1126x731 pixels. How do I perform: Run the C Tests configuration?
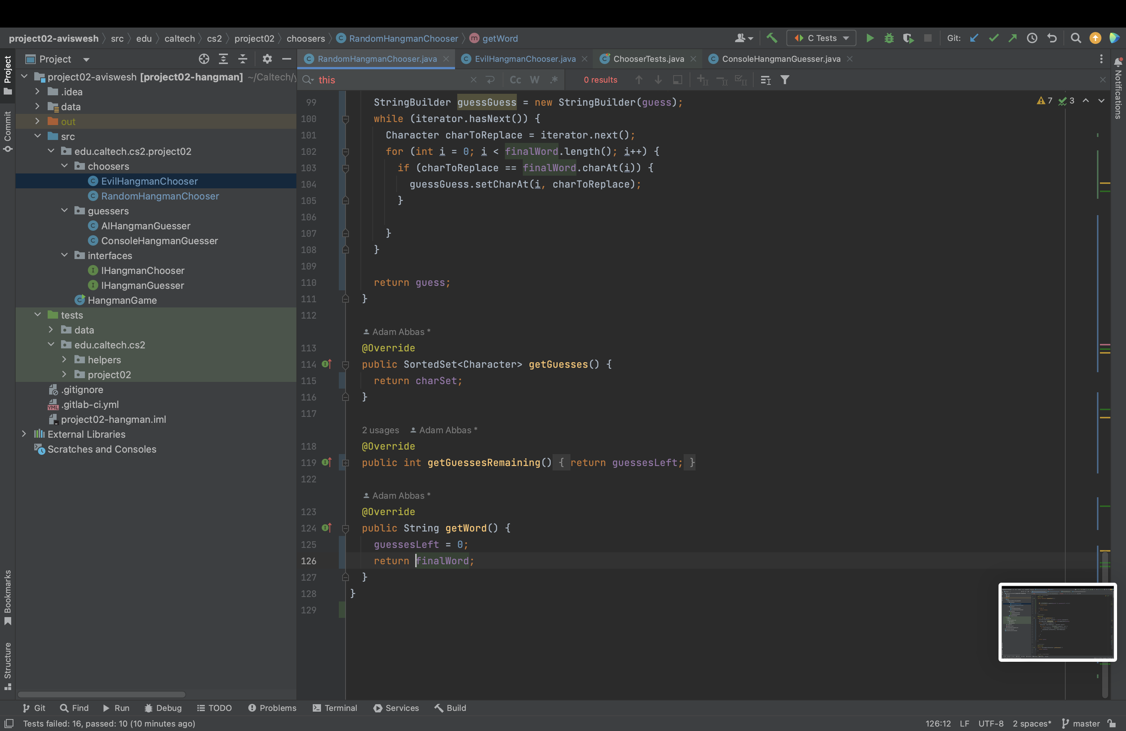869,38
